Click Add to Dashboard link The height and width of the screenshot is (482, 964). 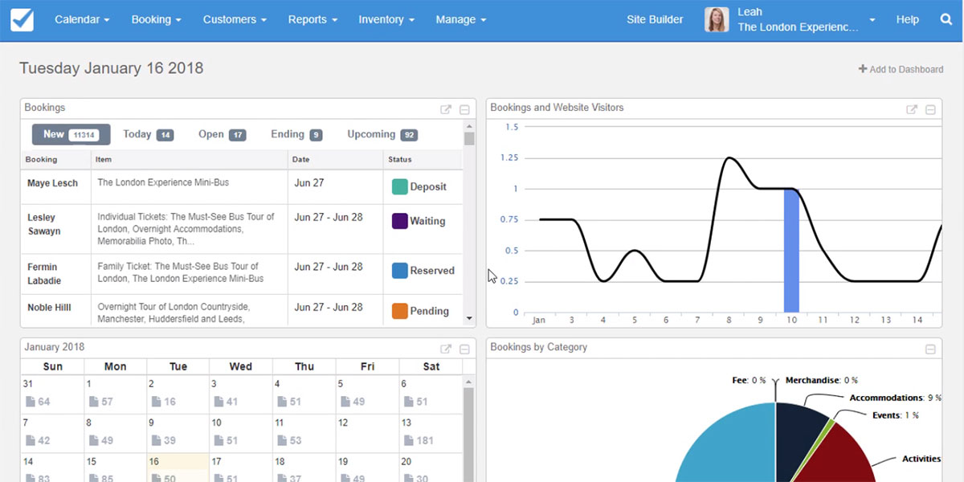(x=901, y=70)
